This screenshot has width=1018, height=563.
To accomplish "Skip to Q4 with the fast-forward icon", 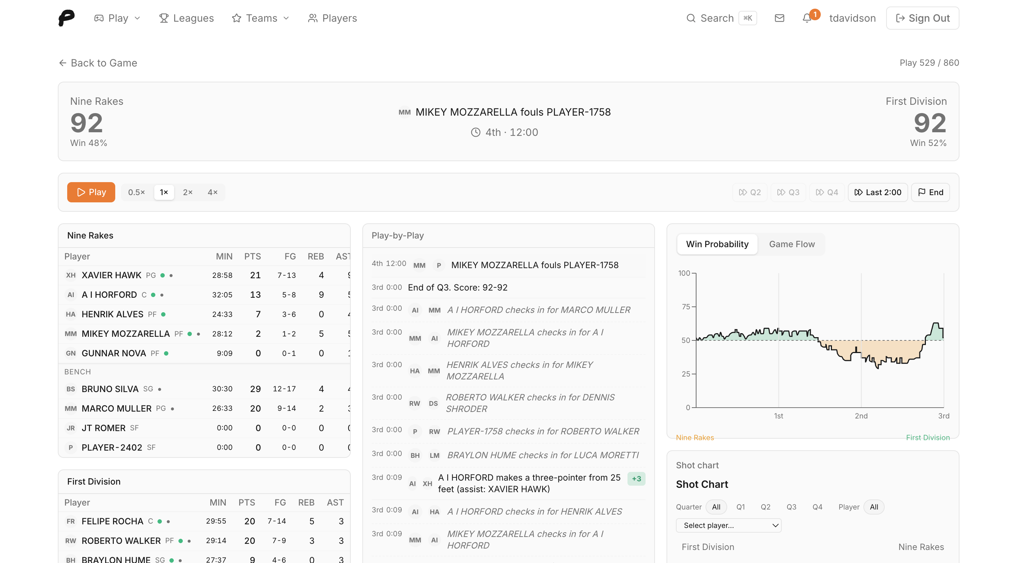I will [x=820, y=192].
